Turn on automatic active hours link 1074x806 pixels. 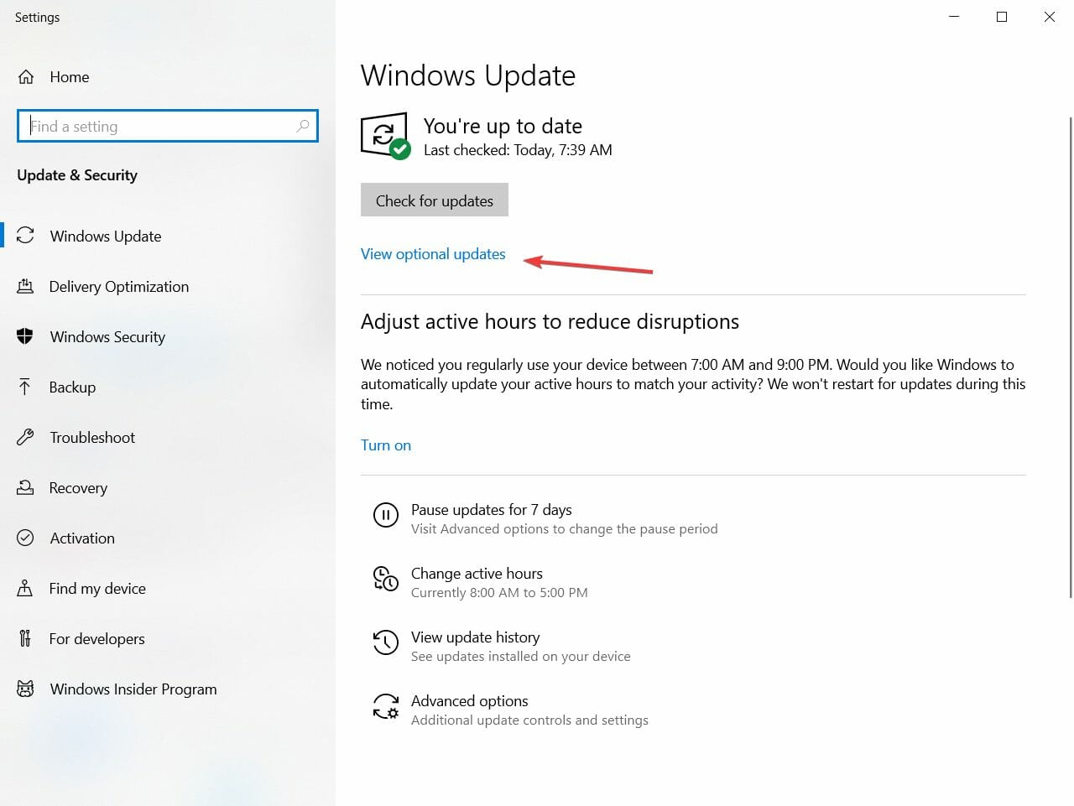[x=386, y=445]
